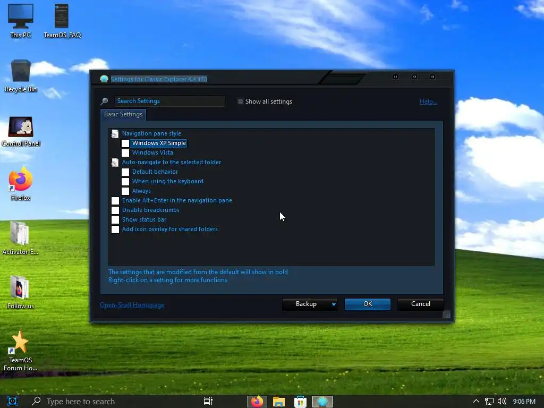Screen dimensions: 544x408
Task: Open Control Panel desktop shortcut
Action: (21, 131)
